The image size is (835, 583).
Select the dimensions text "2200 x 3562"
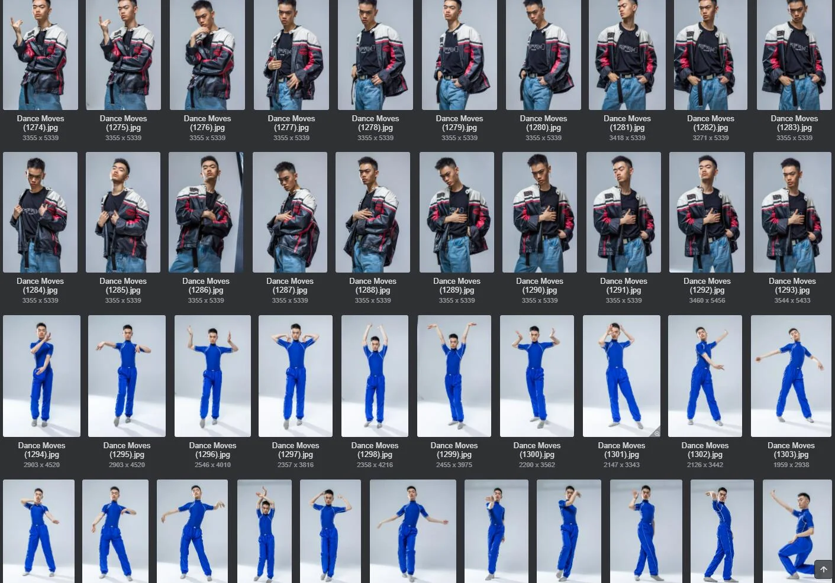537,465
